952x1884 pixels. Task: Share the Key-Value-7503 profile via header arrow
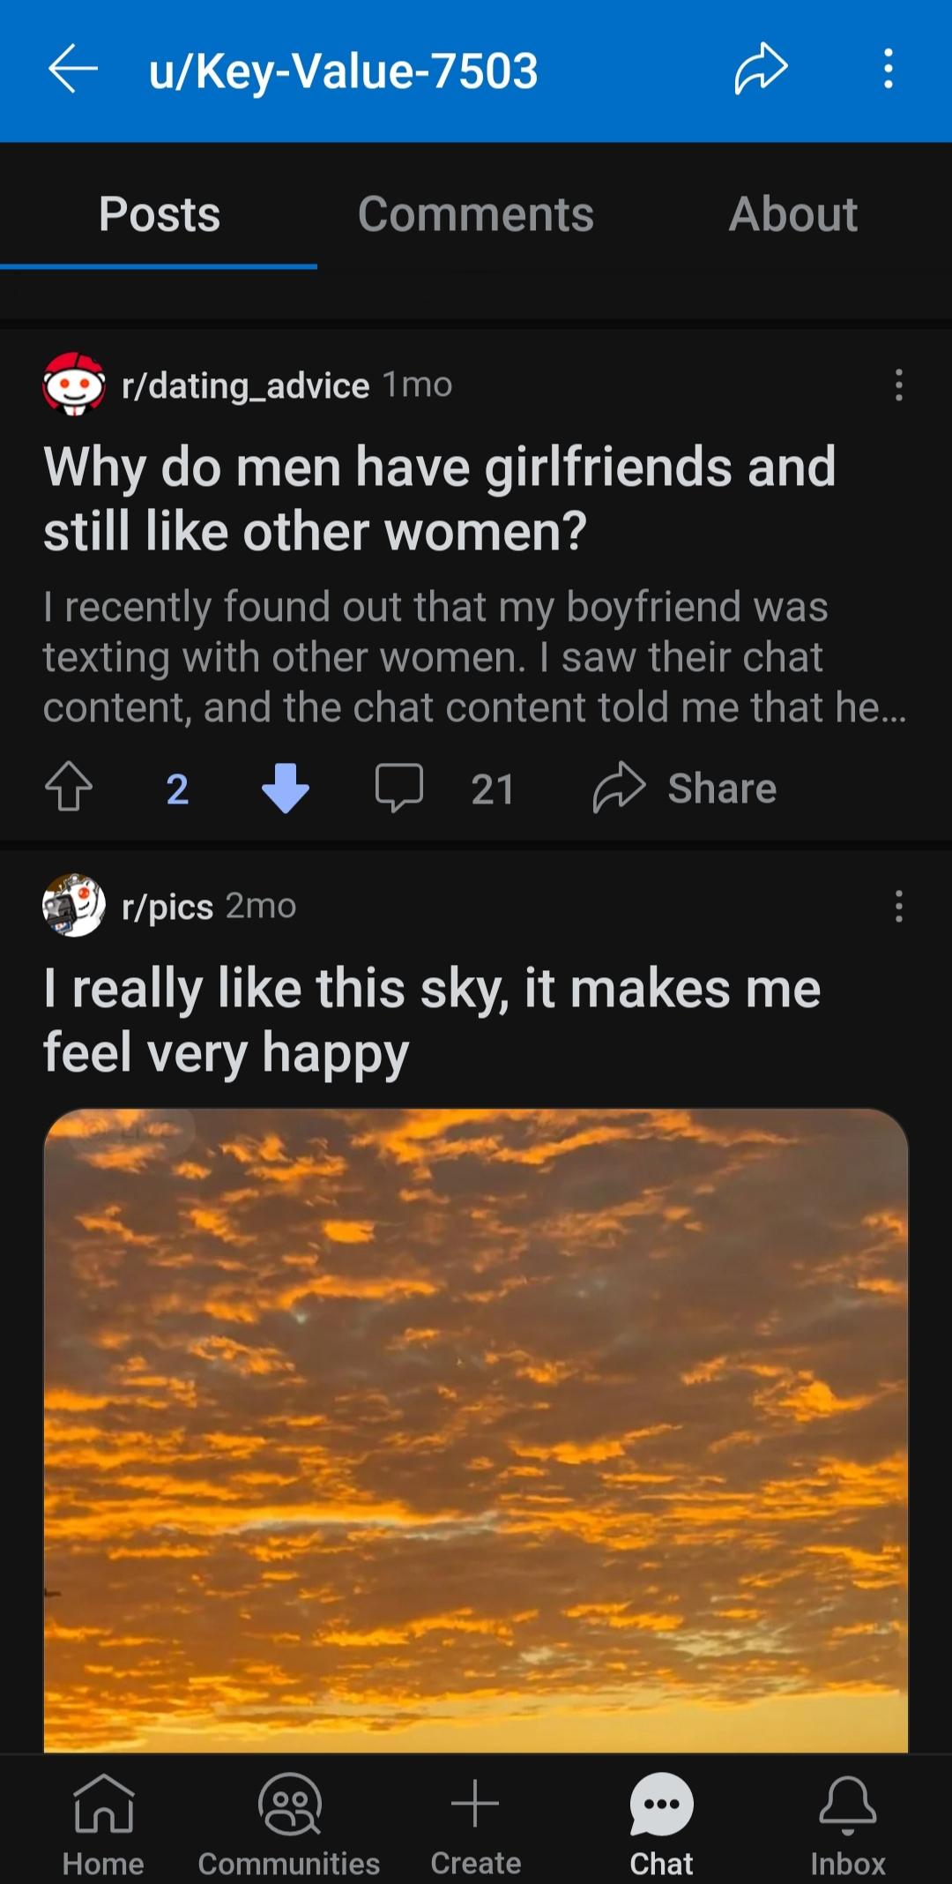tap(760, 69)
